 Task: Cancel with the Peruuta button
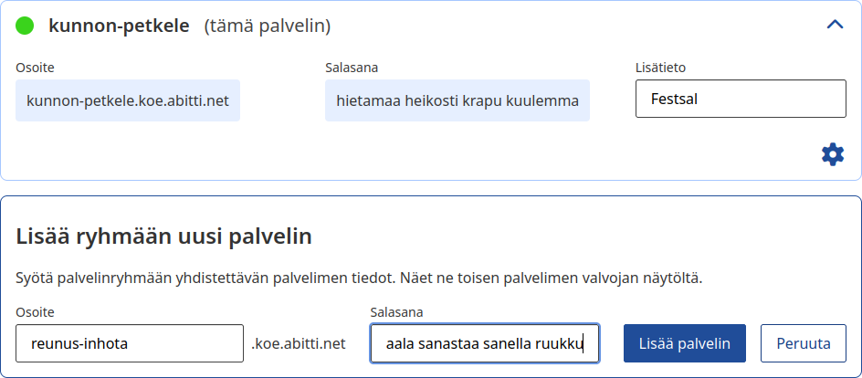point(804,344)
